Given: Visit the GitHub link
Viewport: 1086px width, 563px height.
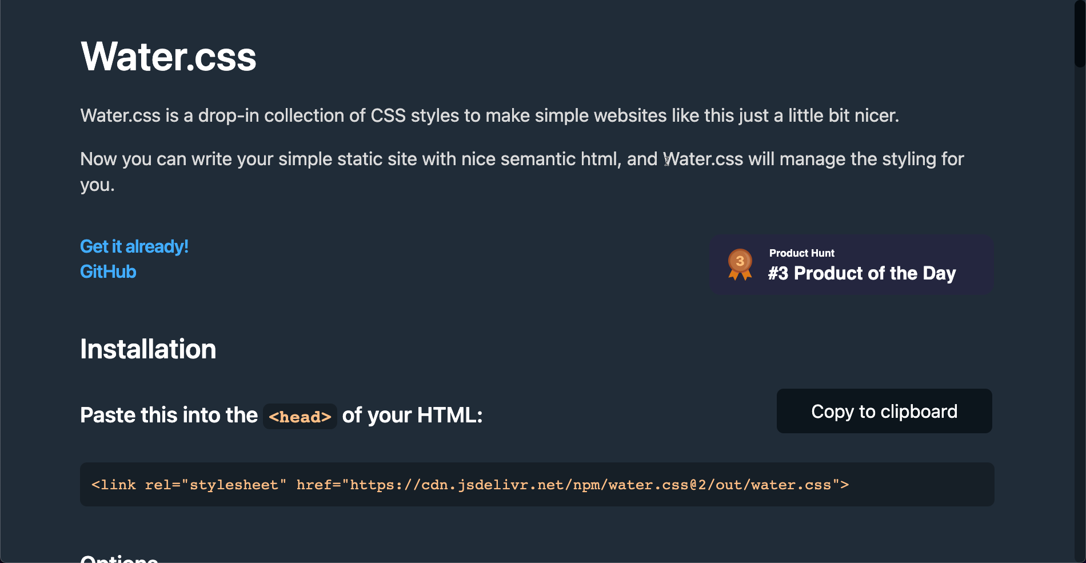Looking at the screenshot, I should 108,271.
